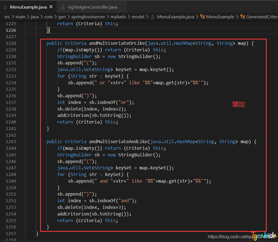Click closing bracket on line 1226
This screenshot has height=242, width=278.
pos(48,30)
